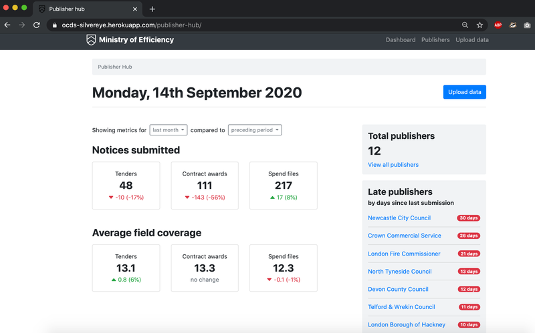Click the 'by days since last submission' subtitle
Screen dimensions: 535x333
click(x=411, y=203)
